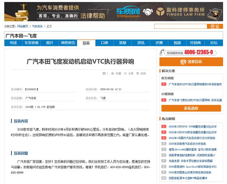Click the 车质网 logo in banner
This screenshot has width=227, height=184.
point(128,12)
